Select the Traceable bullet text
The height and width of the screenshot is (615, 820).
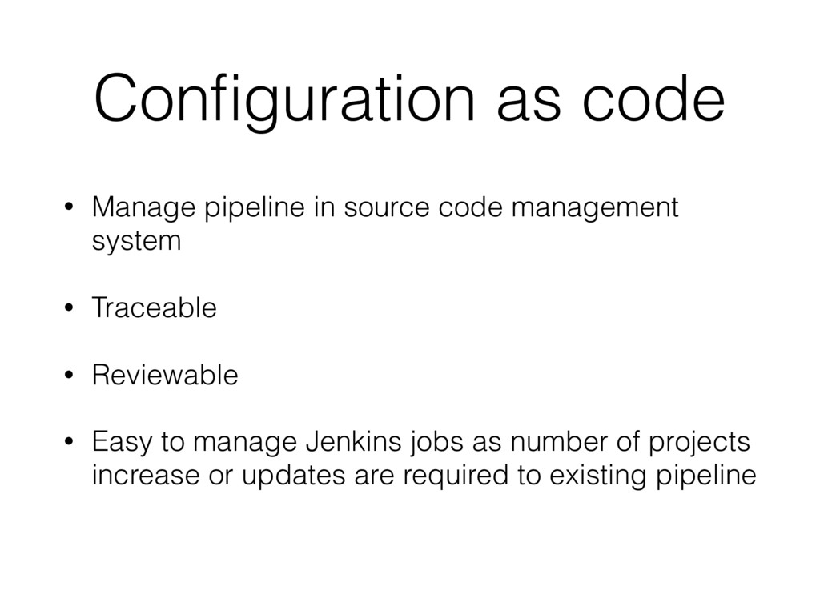click(x=155, y=307)
